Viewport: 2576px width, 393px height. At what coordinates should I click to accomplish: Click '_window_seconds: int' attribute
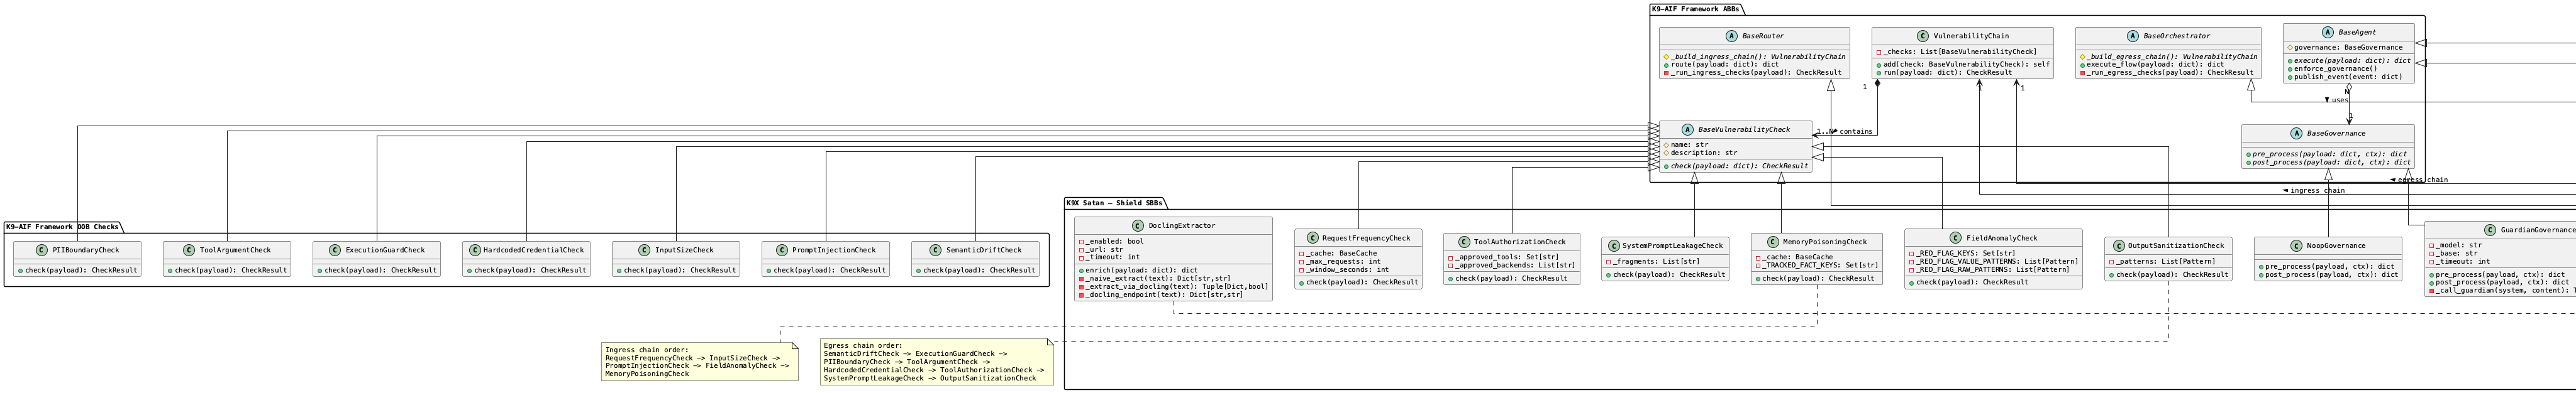click(x=1347, y=269)
